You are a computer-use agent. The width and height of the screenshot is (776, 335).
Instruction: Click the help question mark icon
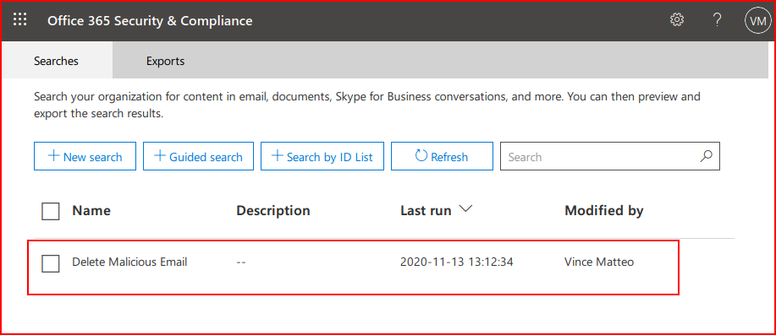(x=717, y=20)
